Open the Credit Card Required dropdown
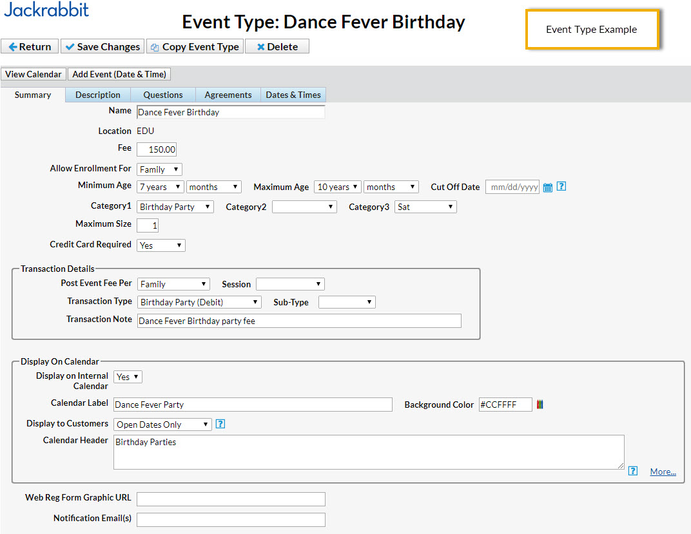The width and height of the screenshot is (691, 534). pyautogui.click(x=161, y=245)
